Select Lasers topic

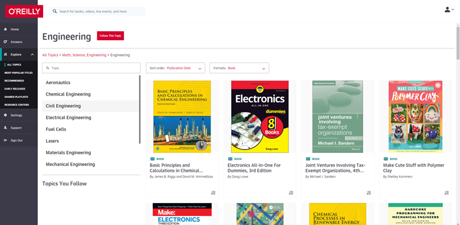tap(52, 141)
